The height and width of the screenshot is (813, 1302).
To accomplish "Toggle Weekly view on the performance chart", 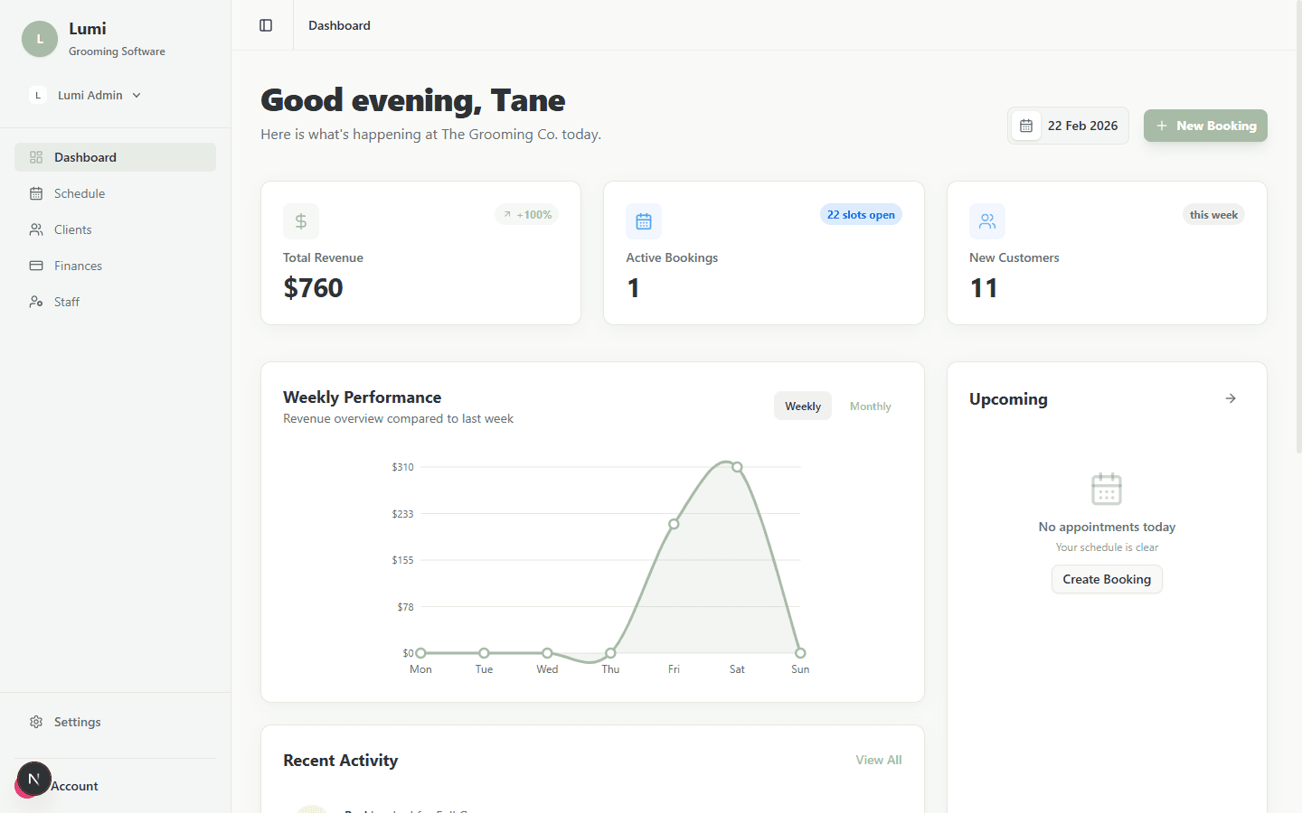I will tap(802, 406).
